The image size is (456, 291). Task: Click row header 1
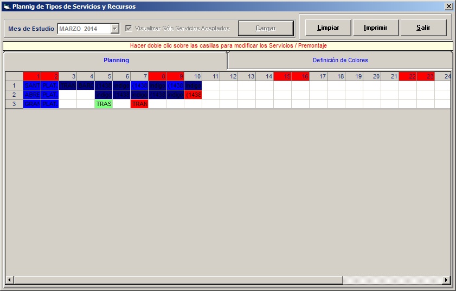(x=14, y=85)
